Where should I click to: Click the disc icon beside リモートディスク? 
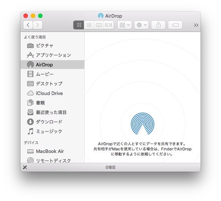[x=30, y=160]
